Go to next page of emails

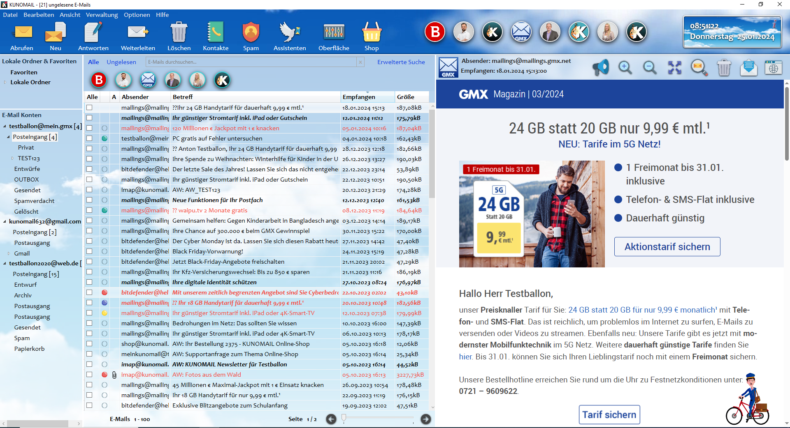pos(426,419)
